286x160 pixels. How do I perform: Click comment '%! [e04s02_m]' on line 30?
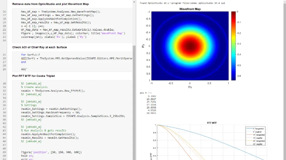pyautogui.click(x=31, y=84)
